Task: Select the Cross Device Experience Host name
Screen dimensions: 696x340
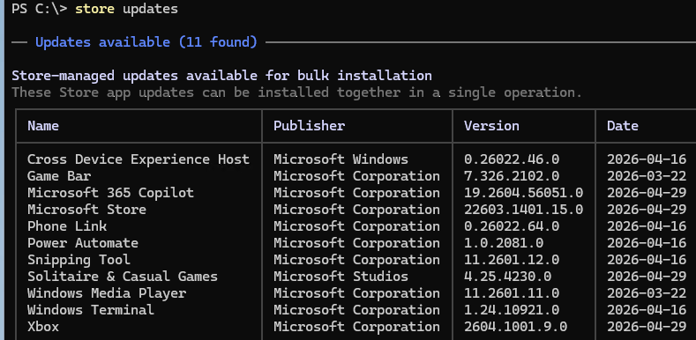Action: [x=138, y=159]
